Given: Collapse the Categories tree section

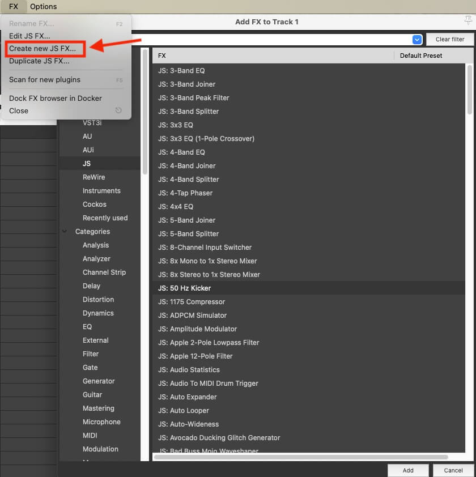Looking at the screenshot, I should pyautogui.click(x=63, y=232).
